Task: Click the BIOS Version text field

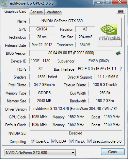Action: (x=71, y=53)
